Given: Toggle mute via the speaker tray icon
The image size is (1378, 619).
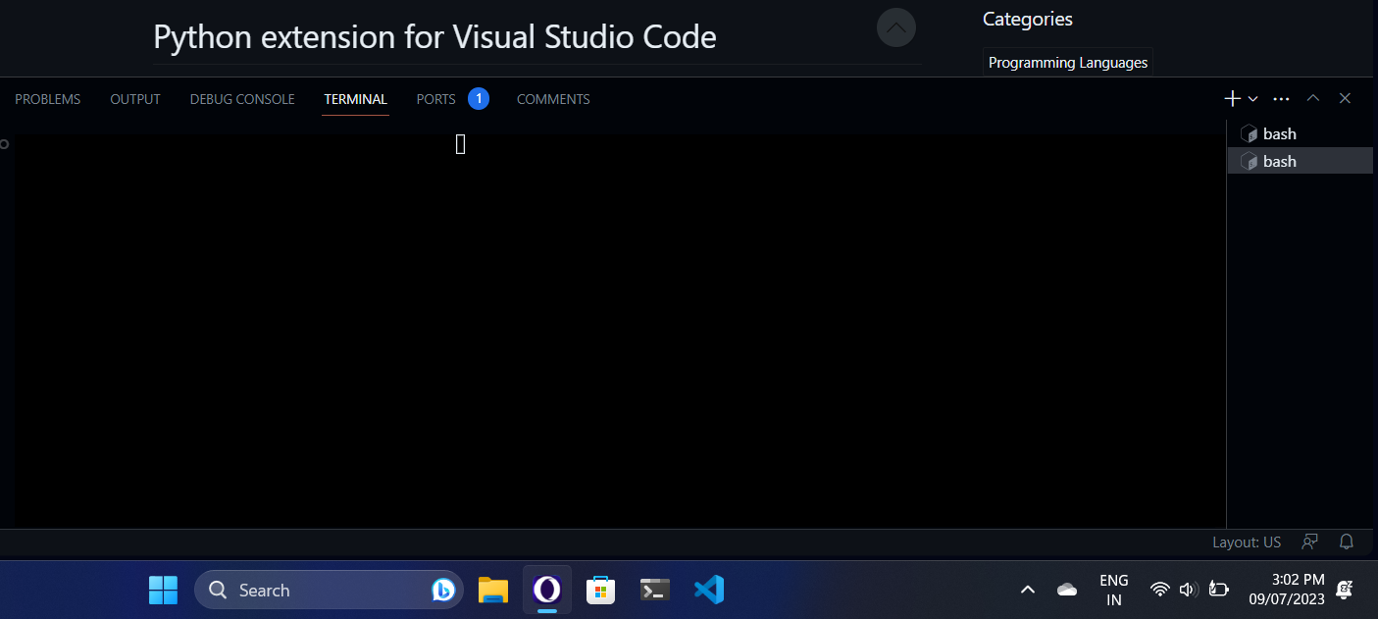Looking at the screenshot, I should 1188,590.
